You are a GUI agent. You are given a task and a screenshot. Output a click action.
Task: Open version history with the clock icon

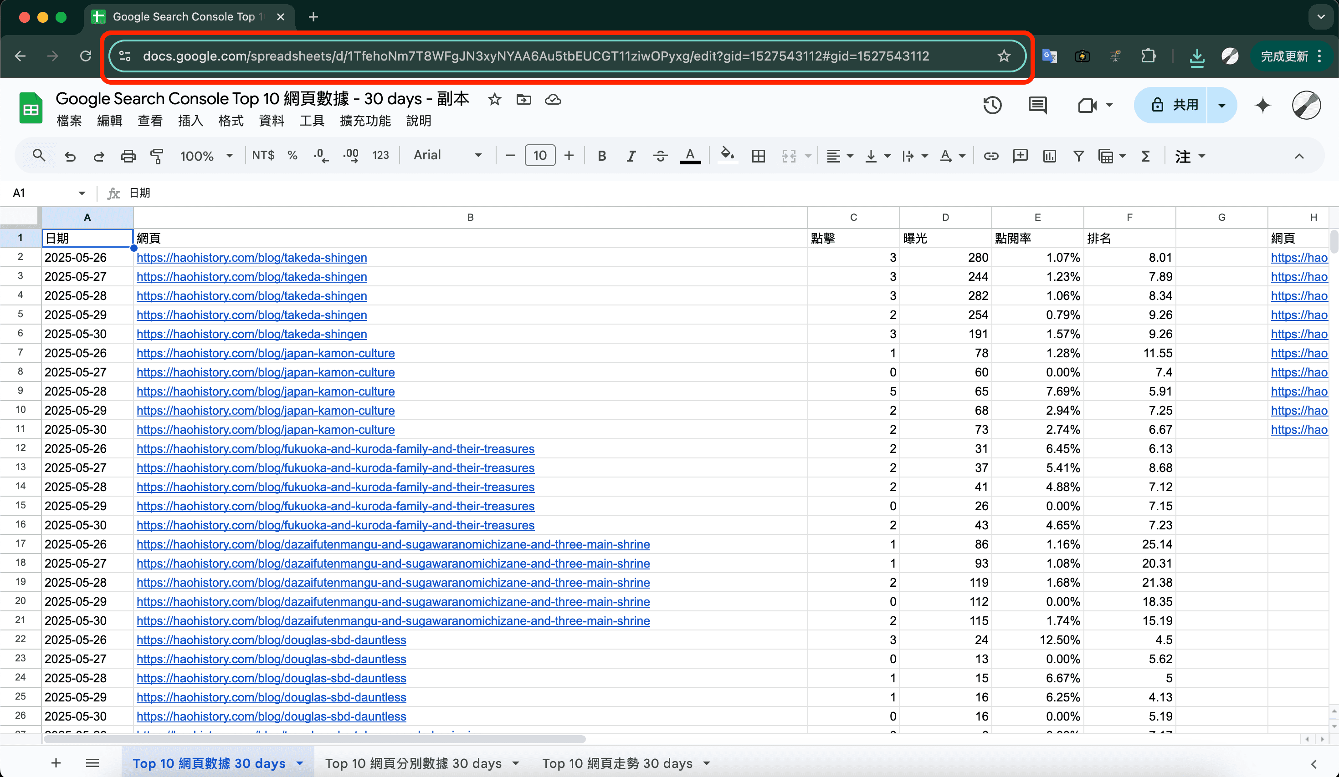(992, 105)
